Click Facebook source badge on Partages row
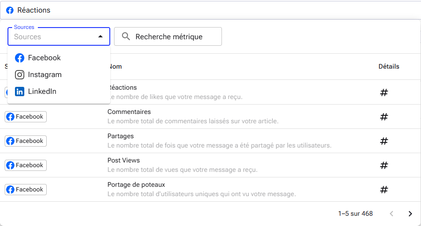This screenshot has width=421, height=226. click(26, 141)
